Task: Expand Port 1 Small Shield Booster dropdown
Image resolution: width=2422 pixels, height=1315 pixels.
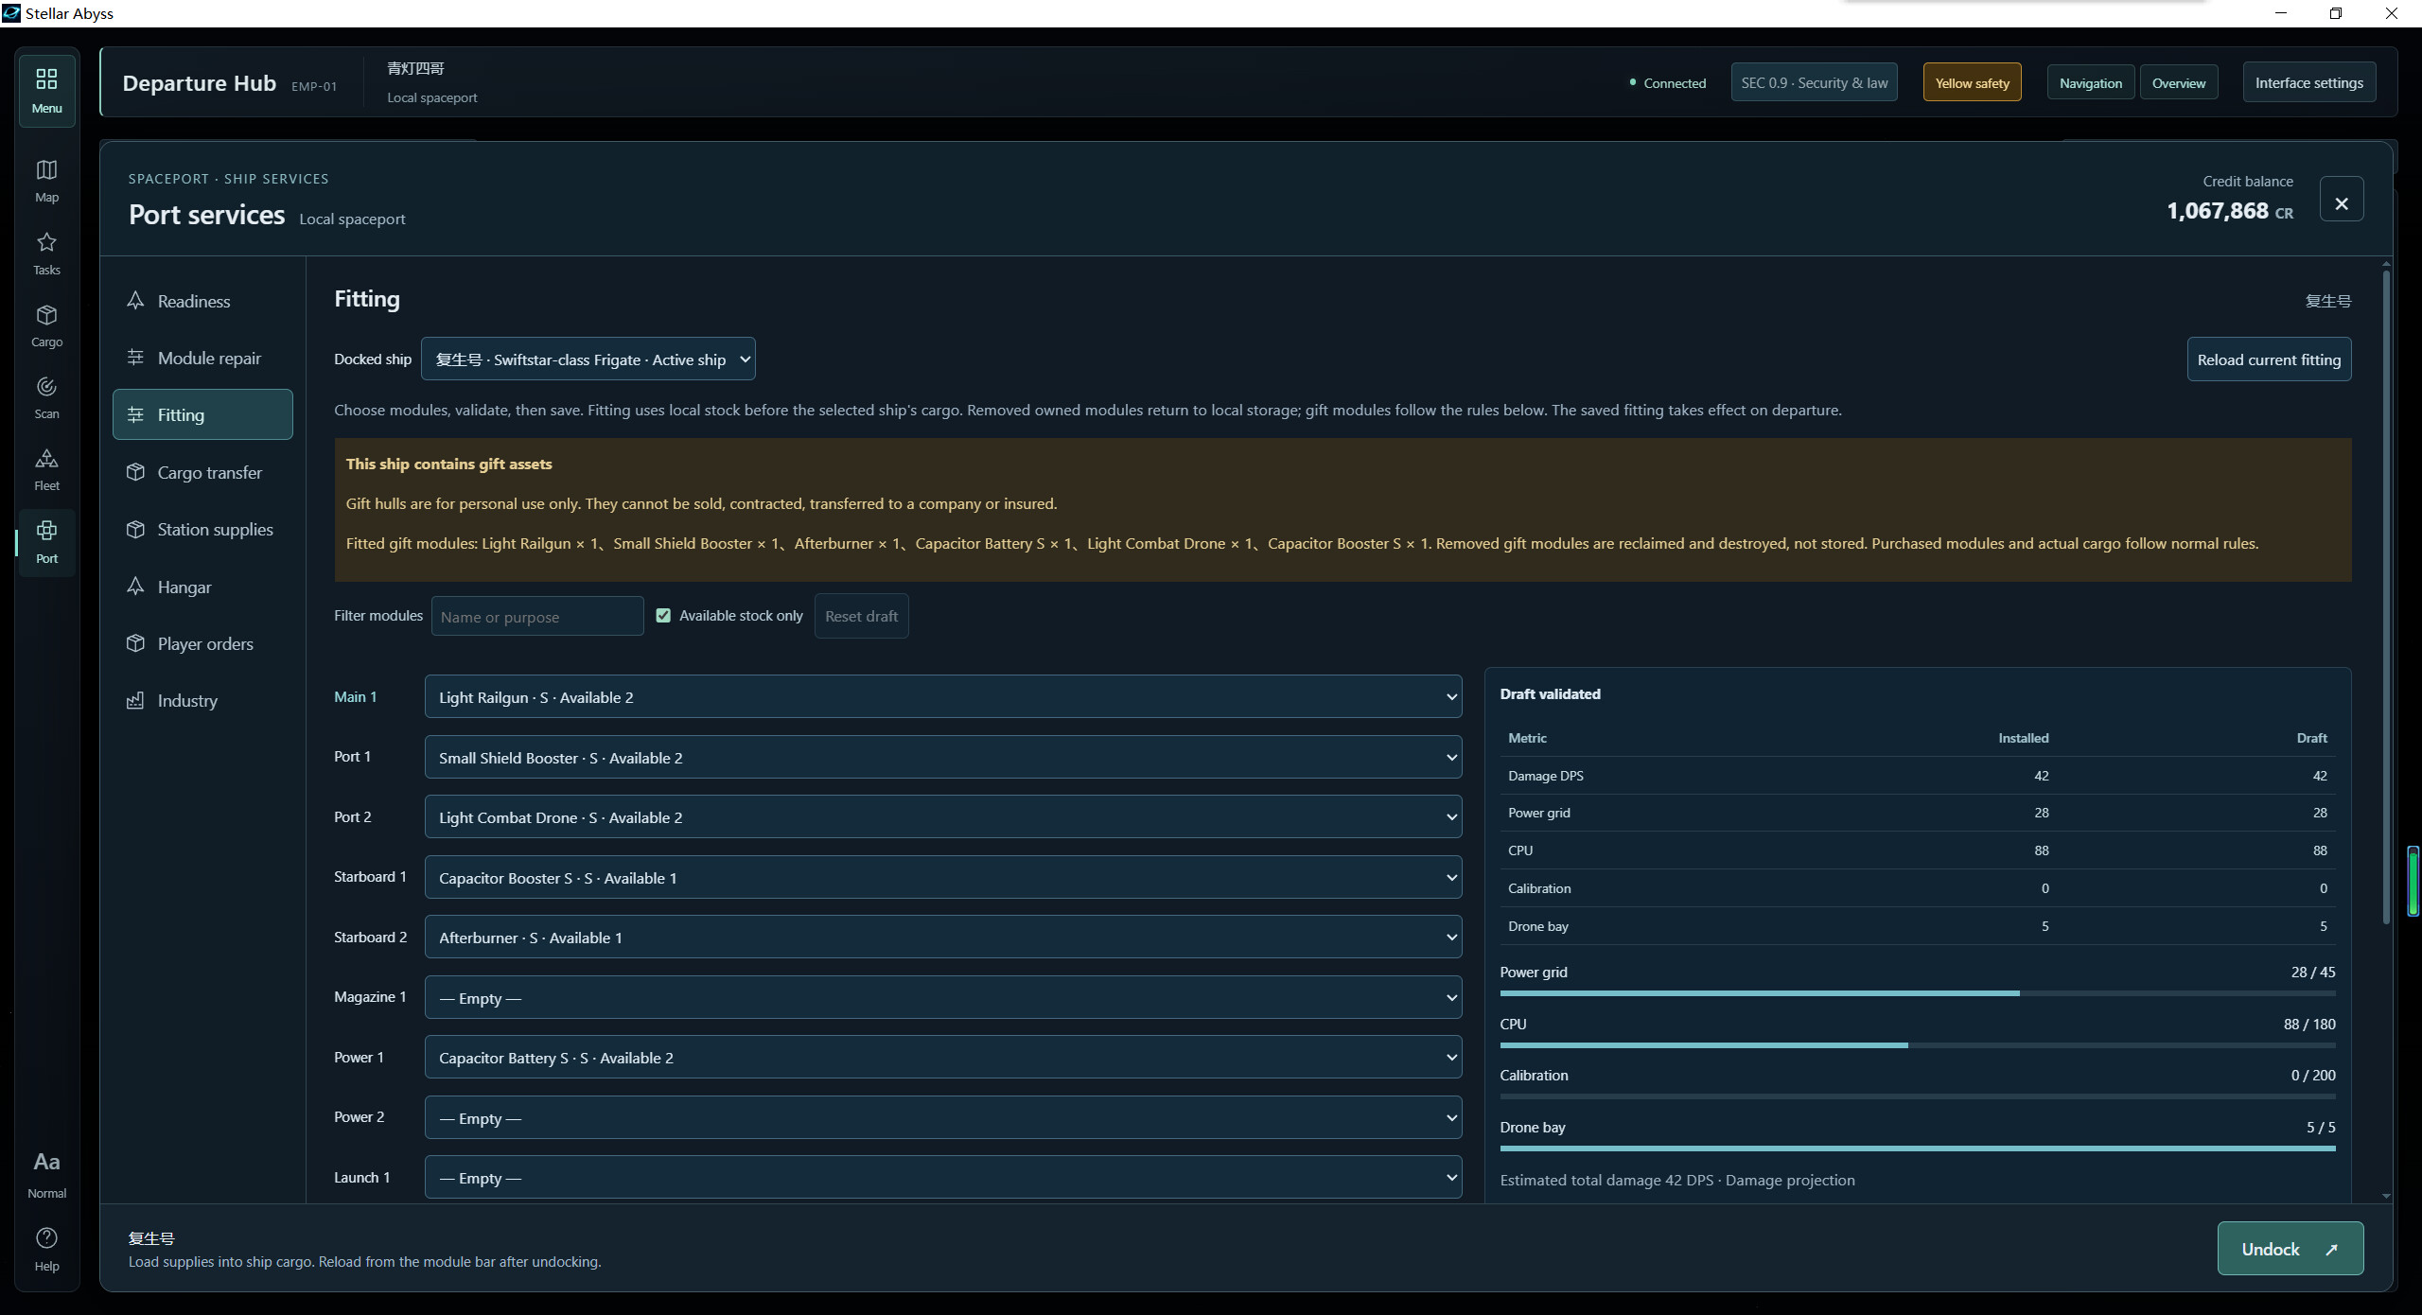Action: point(943,757)
